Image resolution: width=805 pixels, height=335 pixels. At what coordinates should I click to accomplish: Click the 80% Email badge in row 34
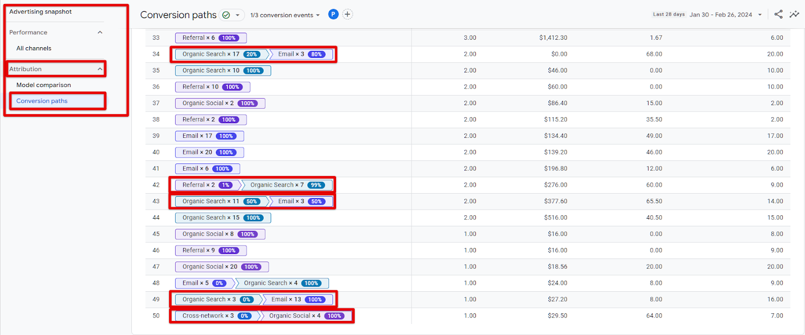click(316, 54)
